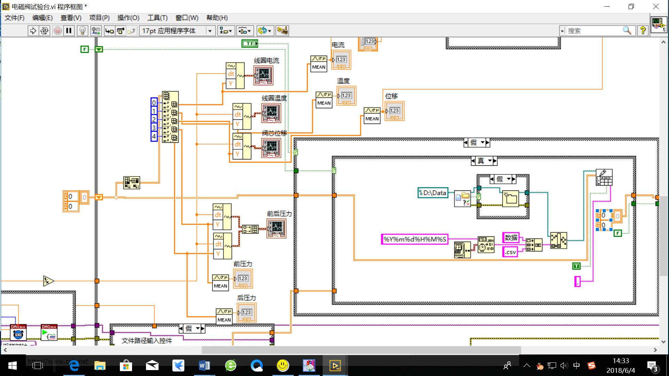669x376 pixels.
Task: Click the Step Over button
Action: click(x=121, y=31)
